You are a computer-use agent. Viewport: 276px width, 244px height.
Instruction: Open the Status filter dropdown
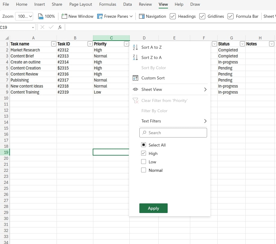click(x=242, y=44)
